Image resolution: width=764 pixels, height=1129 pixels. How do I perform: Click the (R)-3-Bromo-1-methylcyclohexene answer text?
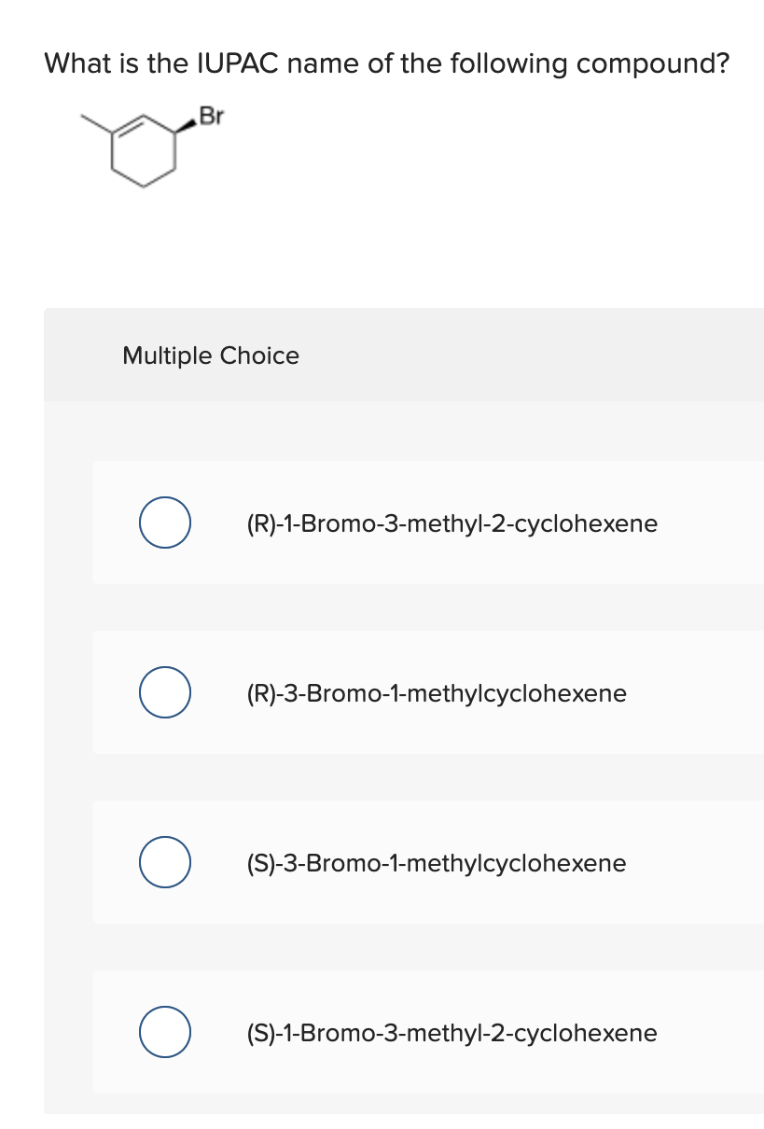(437, 694)
